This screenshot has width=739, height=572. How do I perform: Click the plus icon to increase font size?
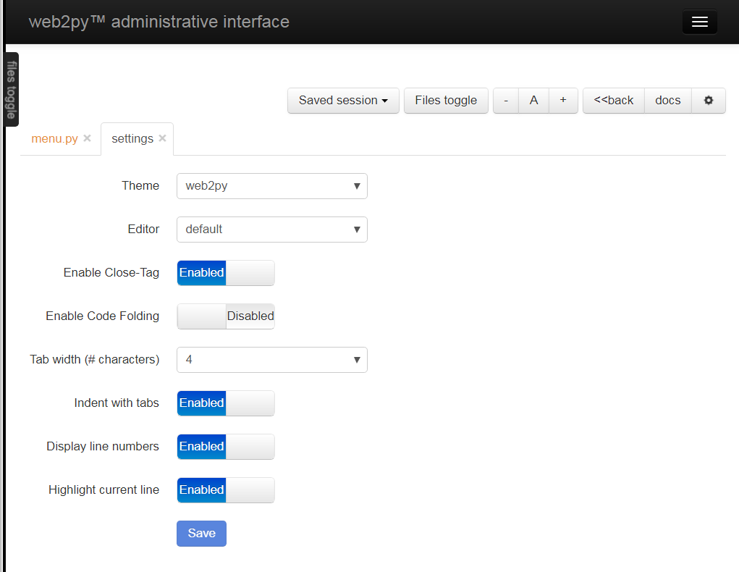point(563,100)
